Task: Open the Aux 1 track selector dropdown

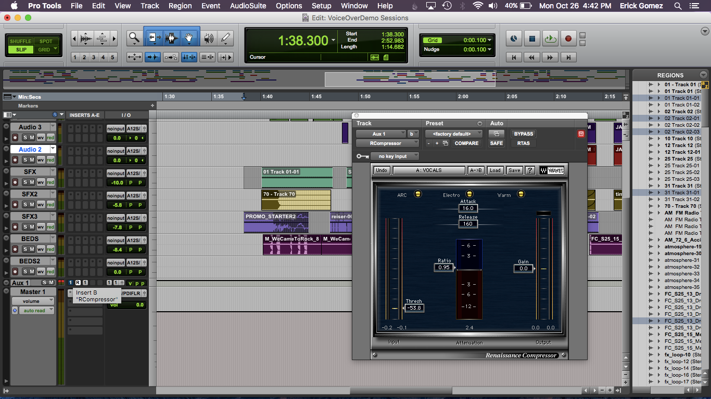Action: click(382, 134)
